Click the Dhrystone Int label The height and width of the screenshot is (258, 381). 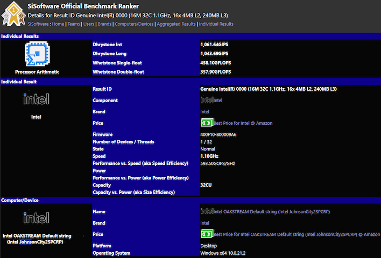click(x=107, y=45)
